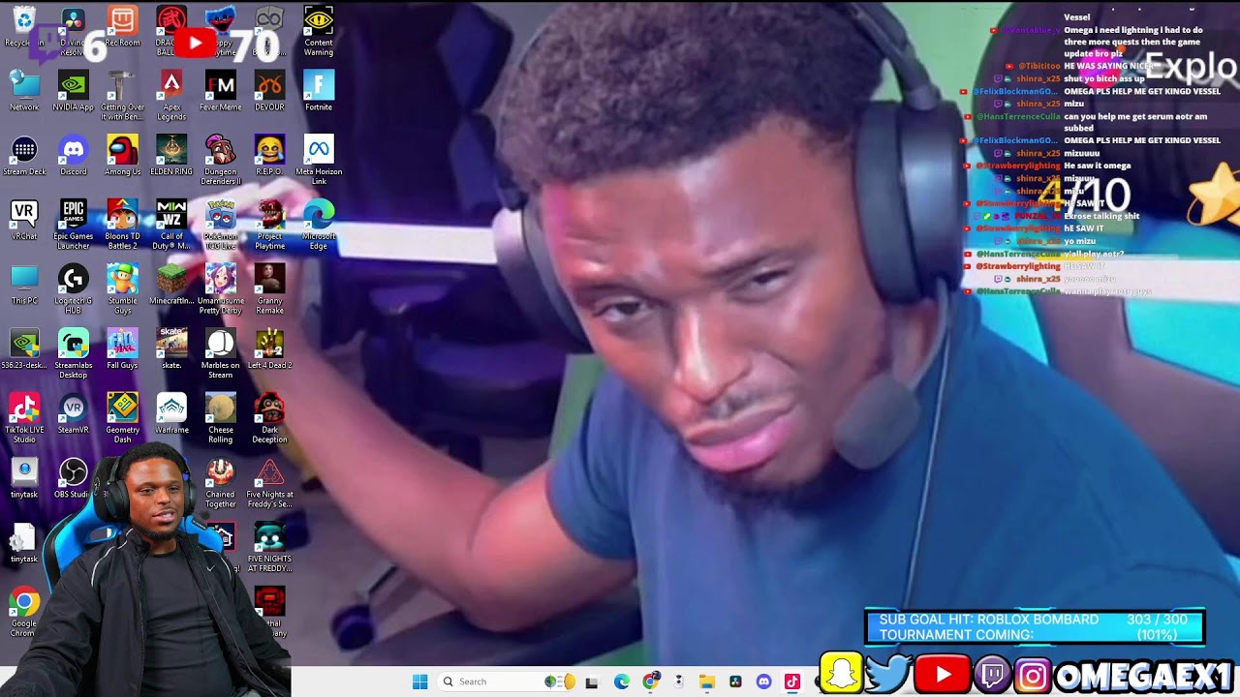Open the Geometry Dash shortcut
Screen dimensions: 1240x697
point(122,419)
